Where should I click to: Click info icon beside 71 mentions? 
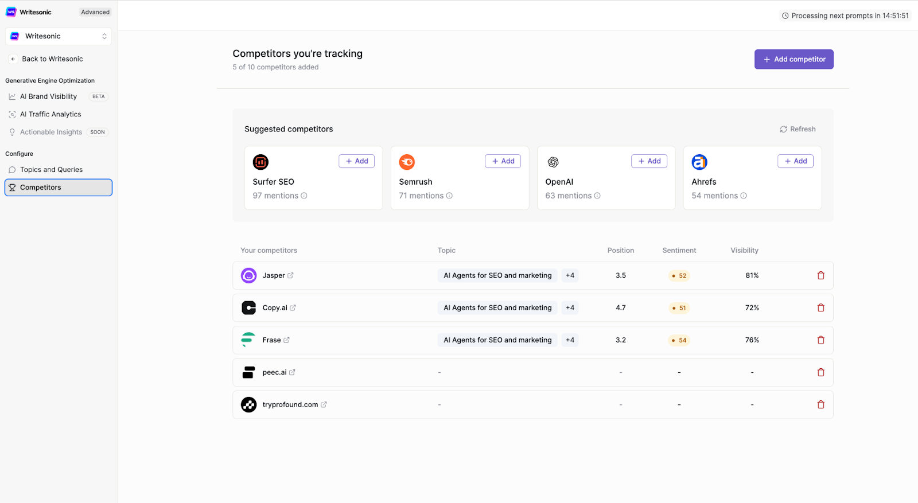449,196
